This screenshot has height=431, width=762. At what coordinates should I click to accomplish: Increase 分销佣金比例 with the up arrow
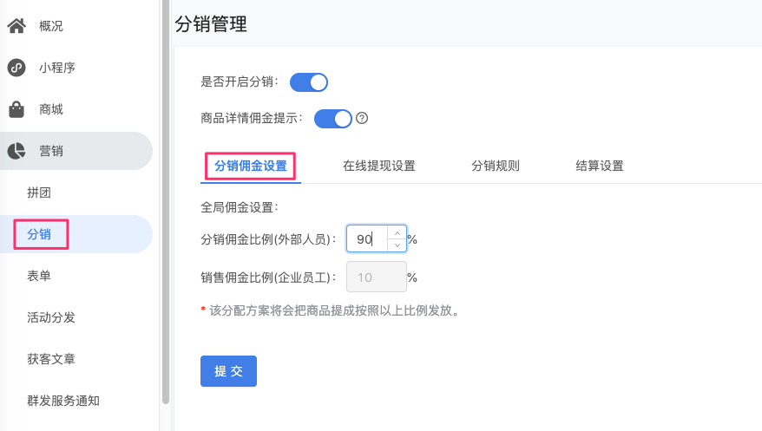pyautogui.click(x=397, y=233)
